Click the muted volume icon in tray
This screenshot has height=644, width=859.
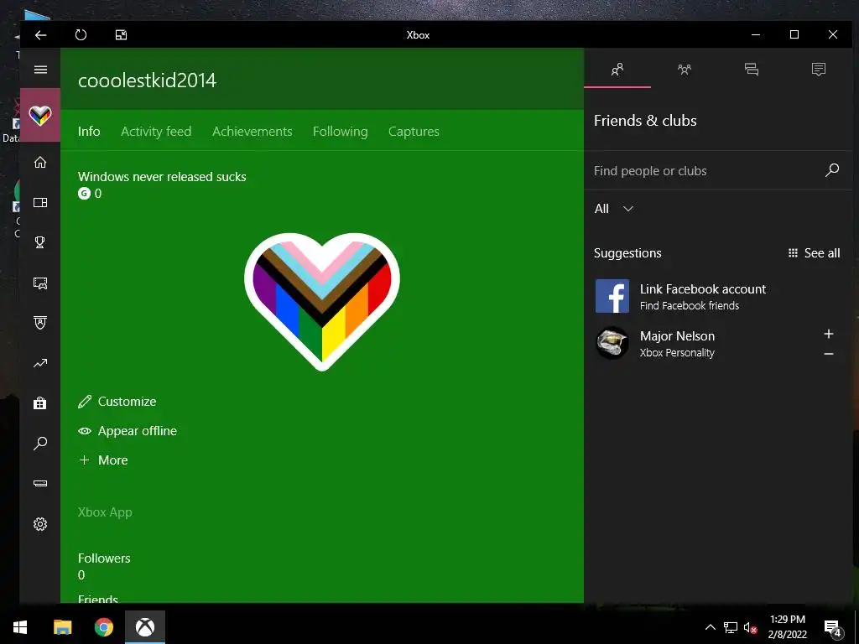coord(750,627)
